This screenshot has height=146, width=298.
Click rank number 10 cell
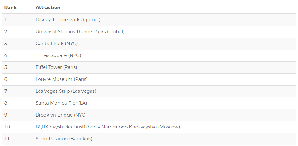point(17,127)
